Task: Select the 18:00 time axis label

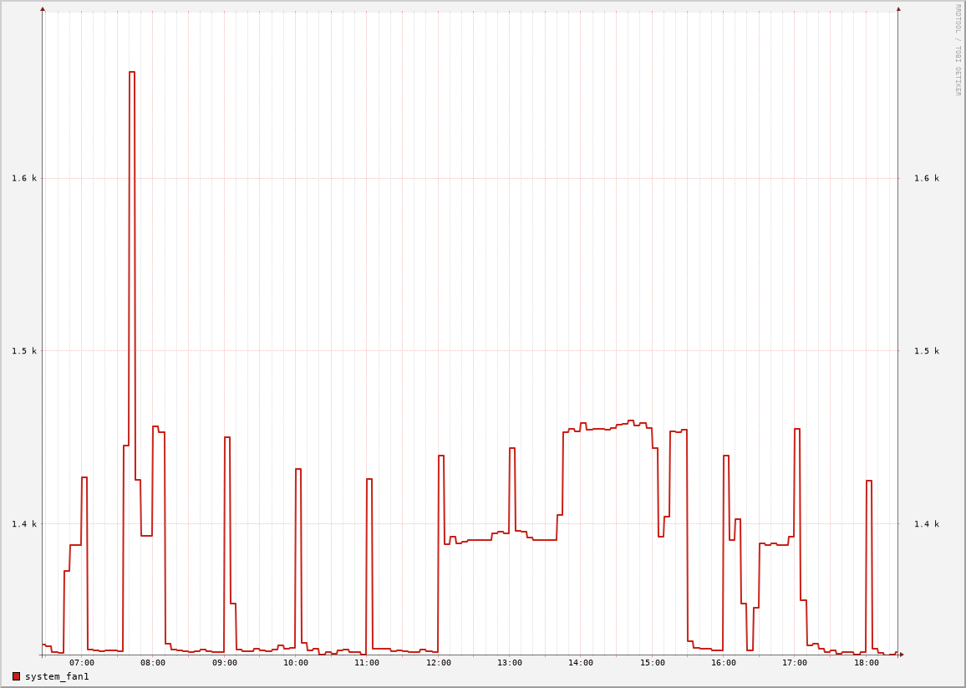Action: pyautogui.click(x=867, y=663)
